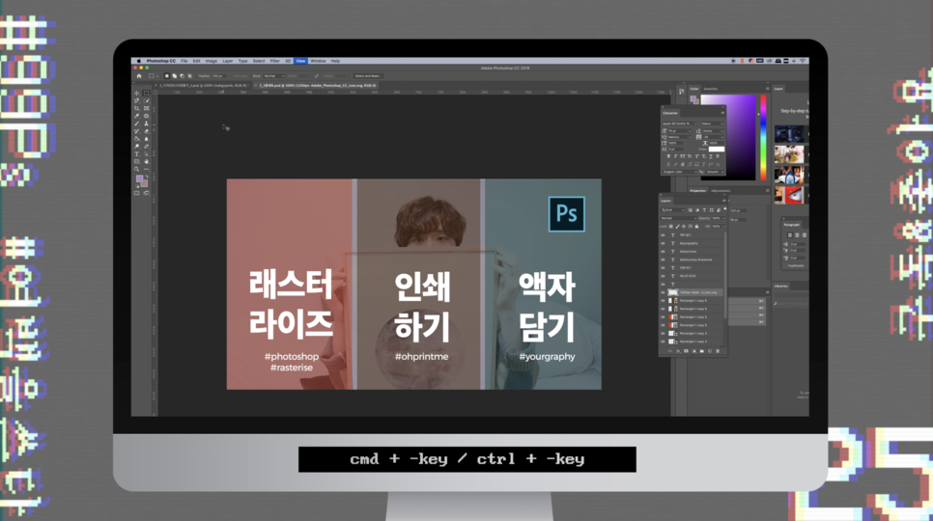Click the rainbow hue slider in Color panel

(763, 137)
